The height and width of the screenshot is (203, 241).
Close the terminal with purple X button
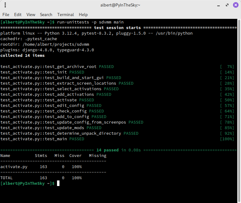(236, 5)
